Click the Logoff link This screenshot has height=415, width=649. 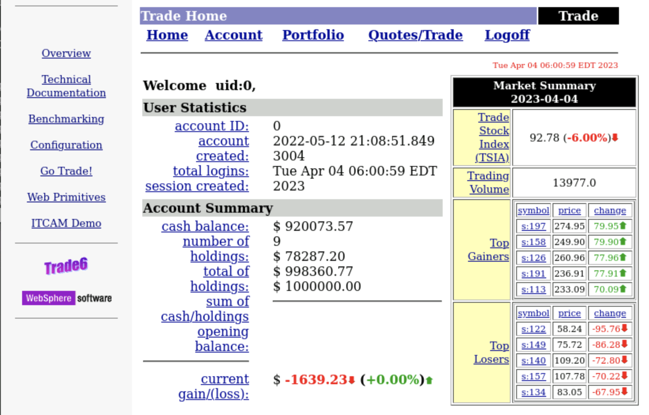507,35
